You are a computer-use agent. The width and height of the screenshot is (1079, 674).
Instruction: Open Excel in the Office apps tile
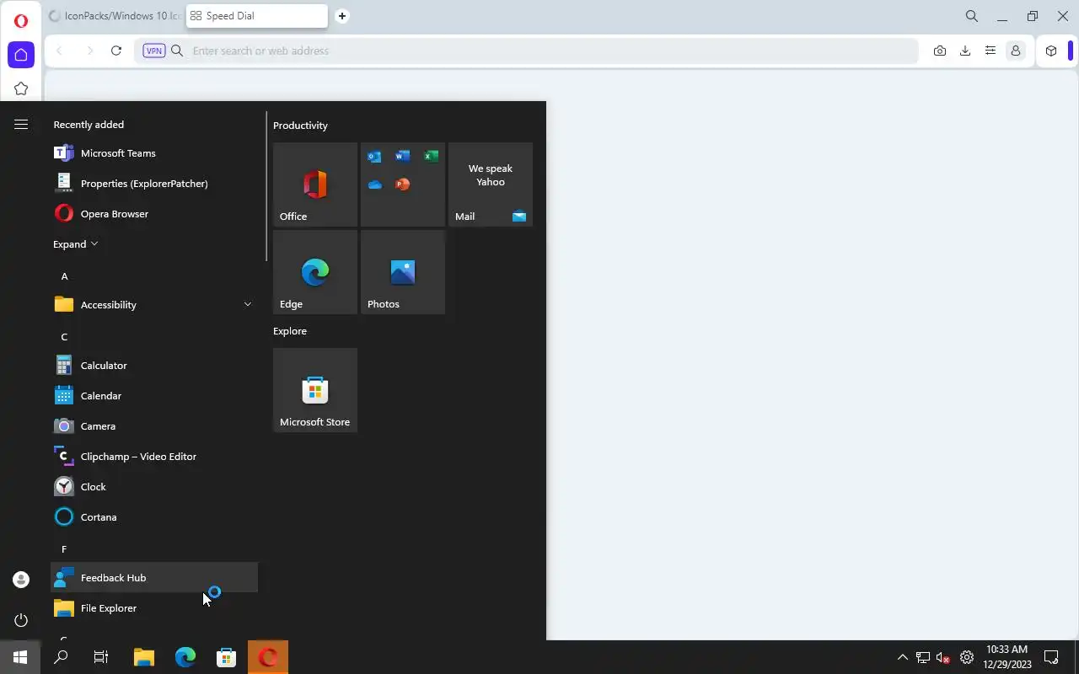[431, 157]
